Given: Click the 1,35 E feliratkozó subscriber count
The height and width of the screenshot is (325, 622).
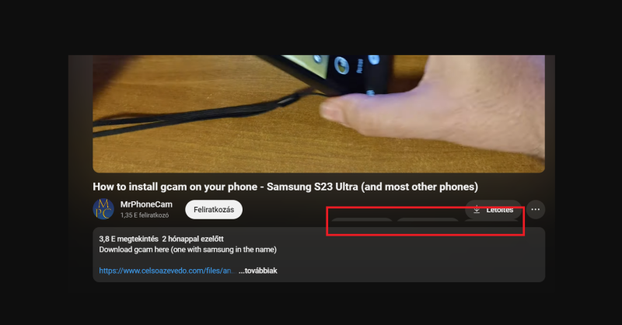Looking at the screenshot, I should 145,215.
